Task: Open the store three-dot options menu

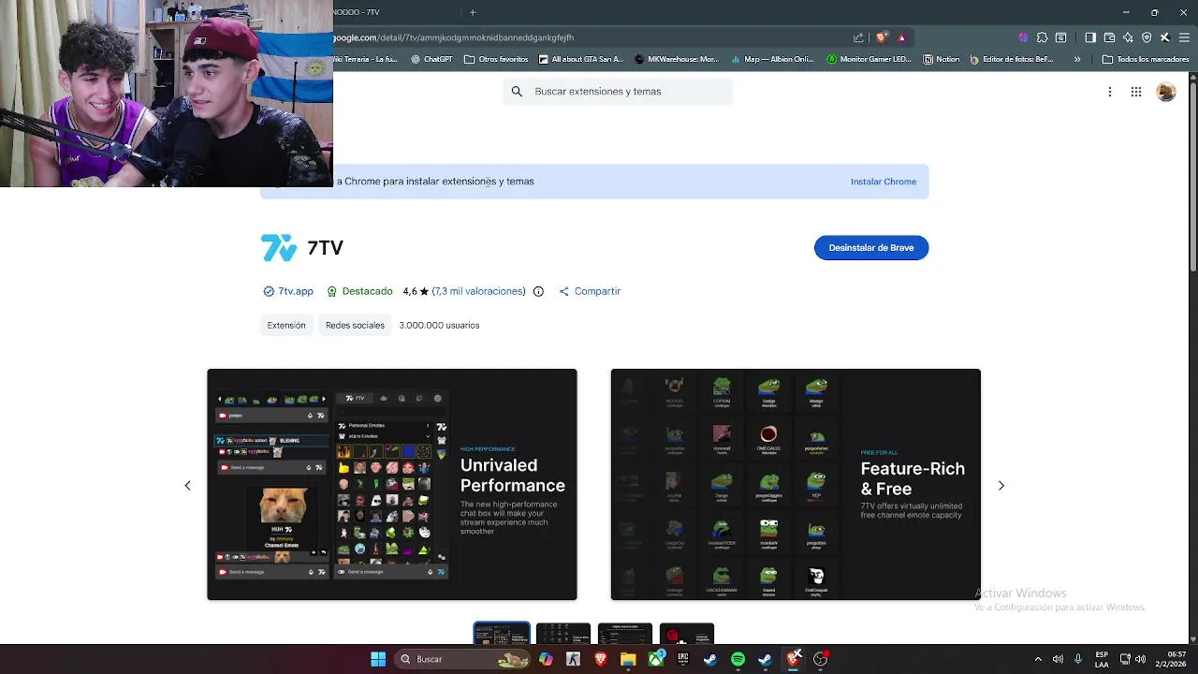Action: point(1110,92)
